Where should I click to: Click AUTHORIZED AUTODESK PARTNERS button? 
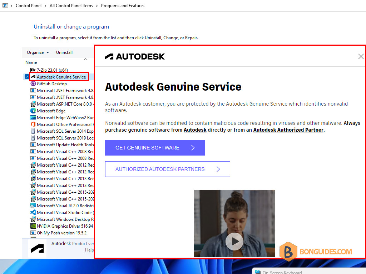point(167,169)
